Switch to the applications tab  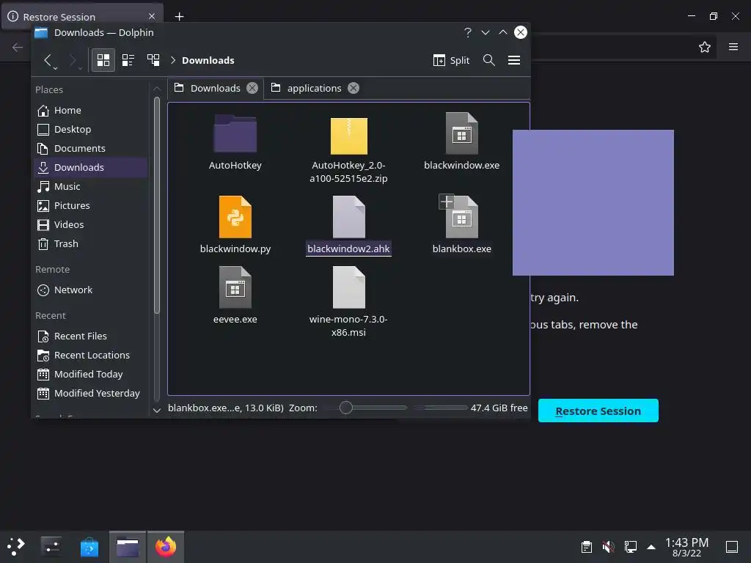[x=314, y=88]
